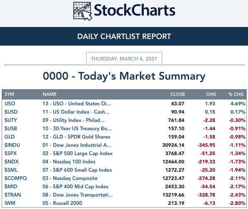Sort by the CLOSE column header
The height and width of the screenshot is (209, 248).
click(x=178, y=94)
